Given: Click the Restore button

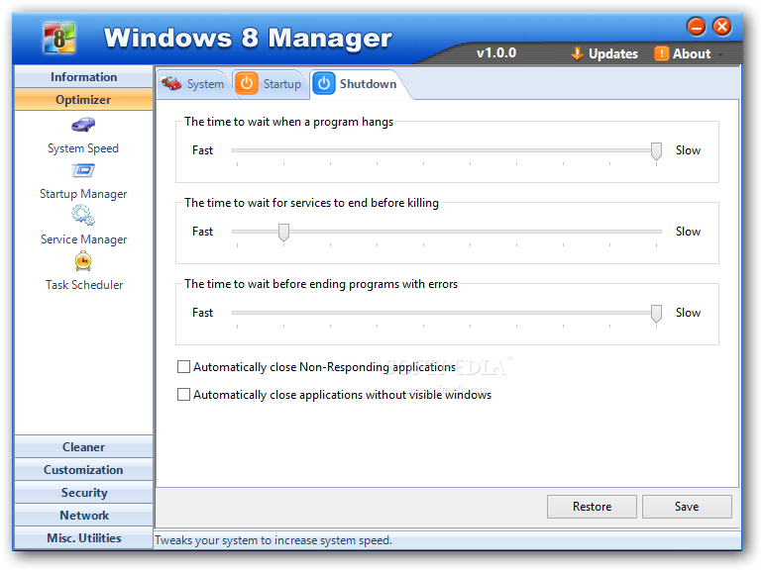Looking at the screenshot, I should (592, 507).
